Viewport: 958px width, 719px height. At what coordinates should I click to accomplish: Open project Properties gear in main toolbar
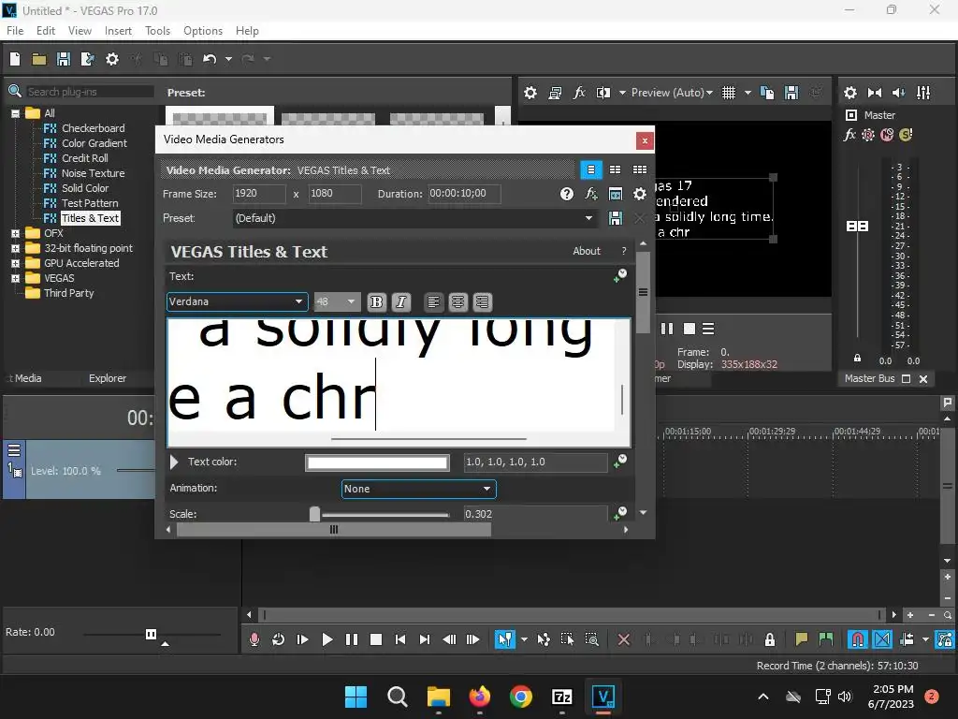(x=112, y=59)
